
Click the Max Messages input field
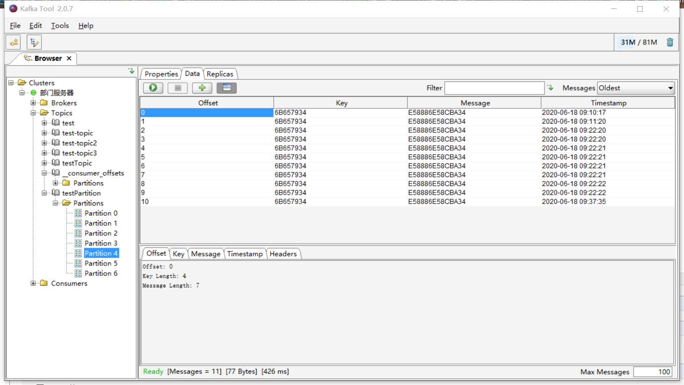click(653, 372)
